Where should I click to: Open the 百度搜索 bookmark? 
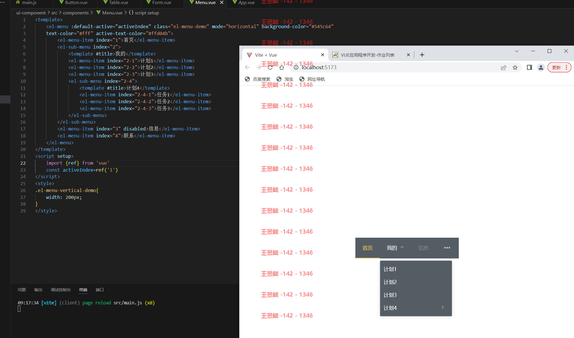pos(257,79)
